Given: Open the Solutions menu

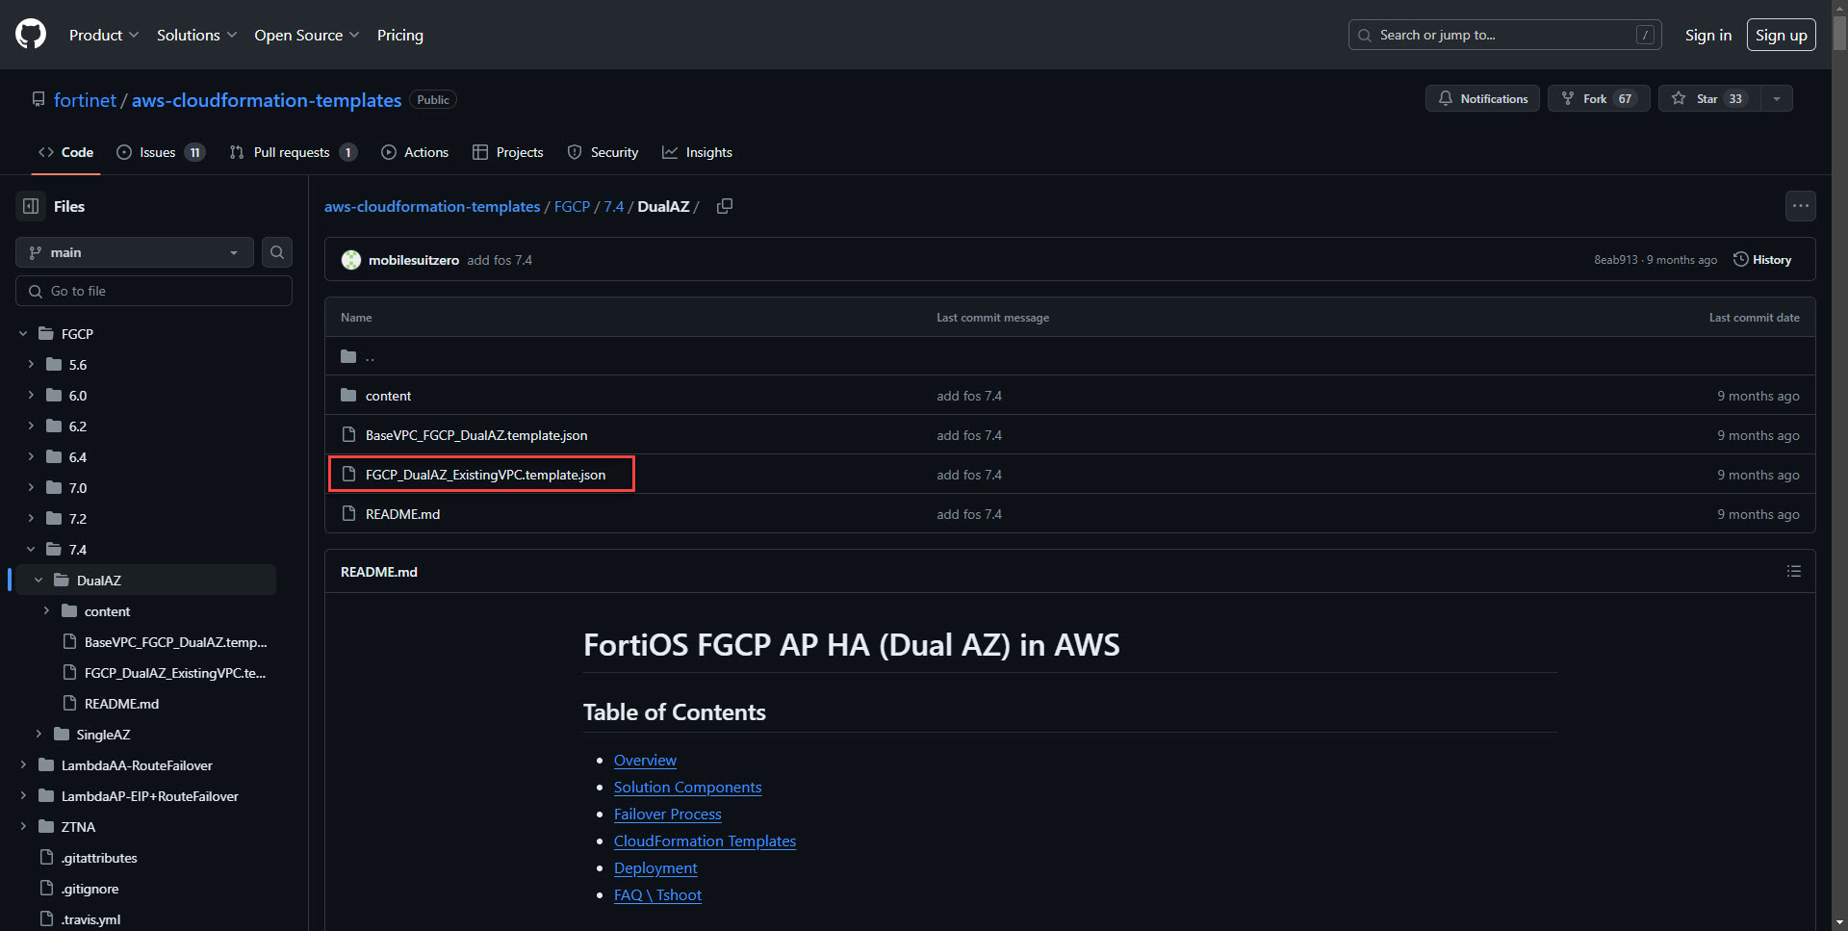Looking at the screenshot, I should tap(196, 35).
